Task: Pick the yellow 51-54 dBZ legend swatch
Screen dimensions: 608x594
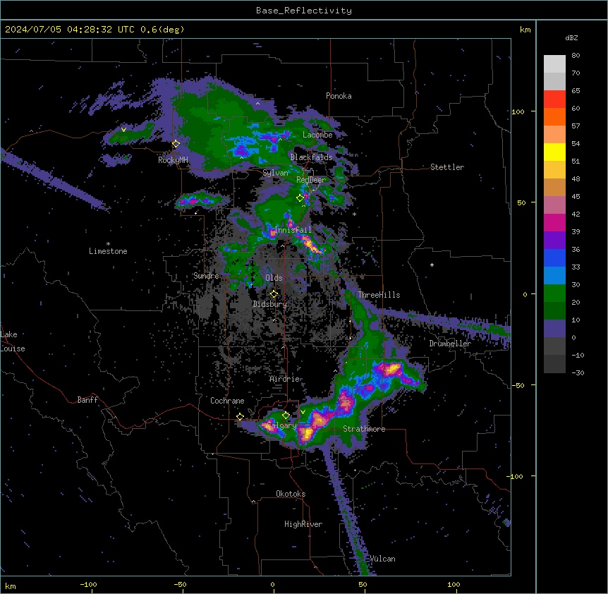Action: [x=554, y=152]
